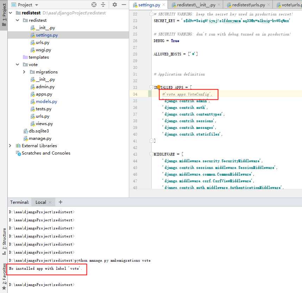Viewport: 302px width, 293px height.
Task: Open wsgi.py in project tree
Action: 43,50
